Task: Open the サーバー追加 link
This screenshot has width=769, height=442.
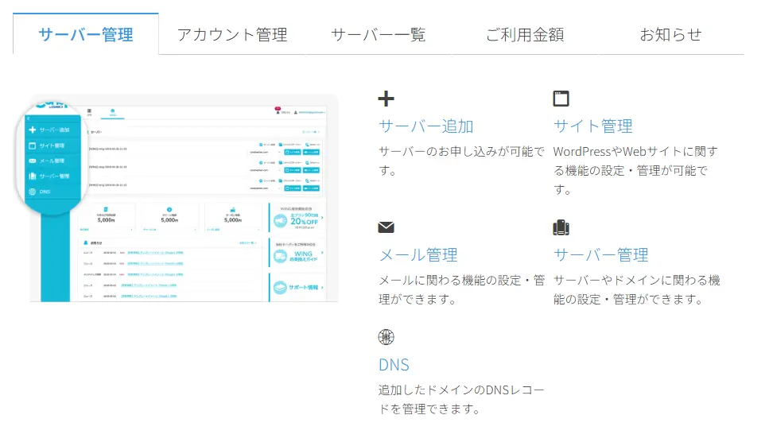Action: tap(425, 126)
